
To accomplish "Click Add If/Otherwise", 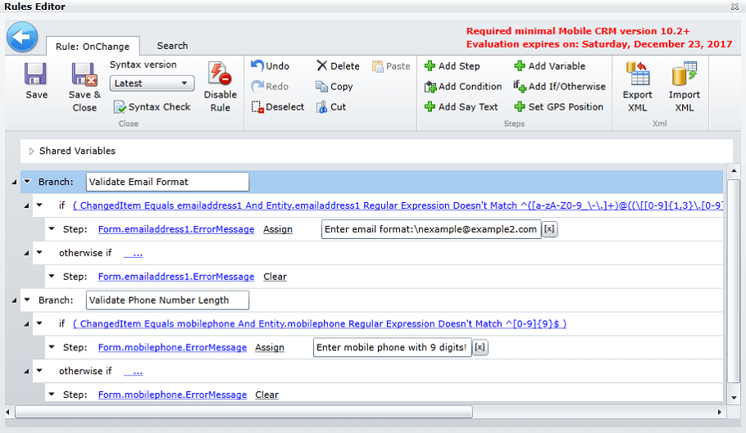I will [x=559, y=87].
